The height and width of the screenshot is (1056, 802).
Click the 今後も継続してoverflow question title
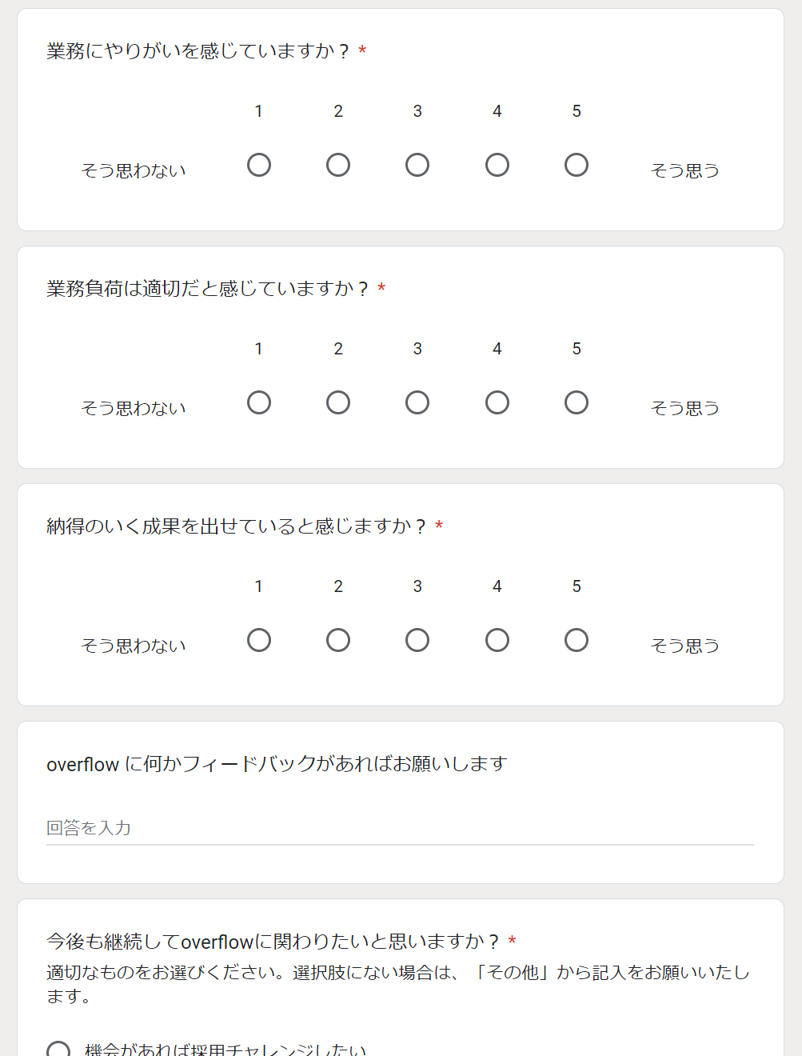[x=273, y=942]
